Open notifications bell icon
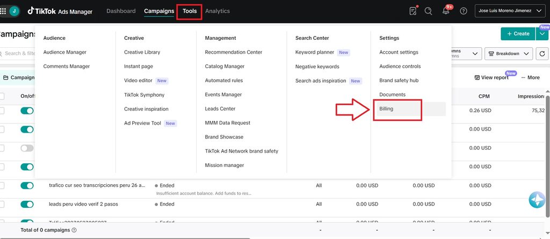This screenshot has width=550, height=239. 446,11
